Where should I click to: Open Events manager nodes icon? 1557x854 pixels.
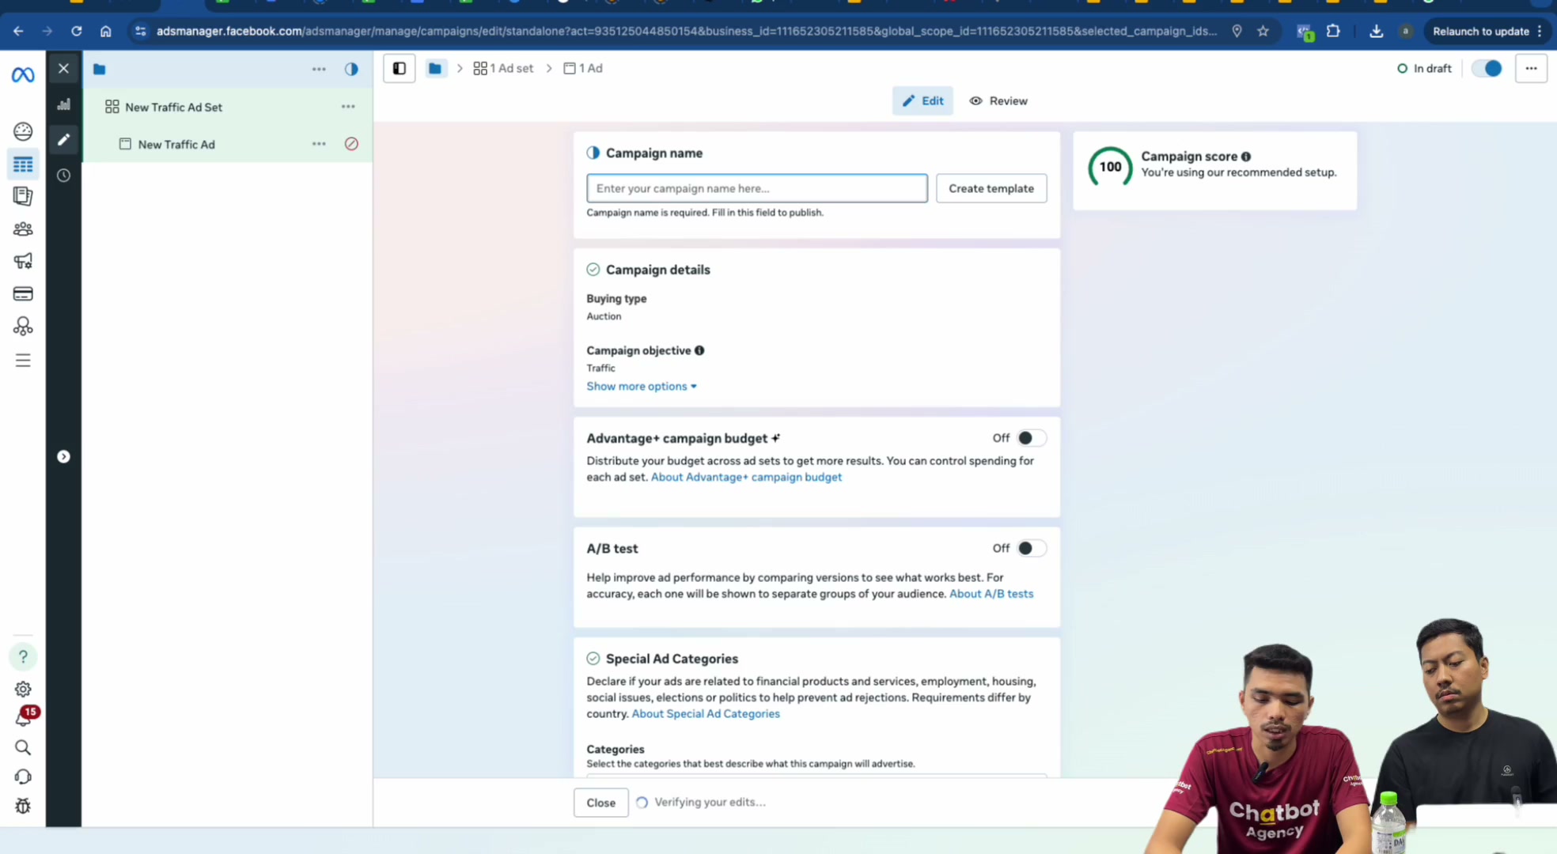[23, 327]
